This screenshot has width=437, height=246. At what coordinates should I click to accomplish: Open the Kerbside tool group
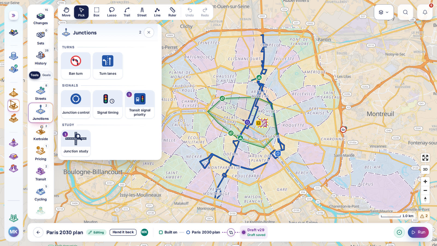click(41, 133)
